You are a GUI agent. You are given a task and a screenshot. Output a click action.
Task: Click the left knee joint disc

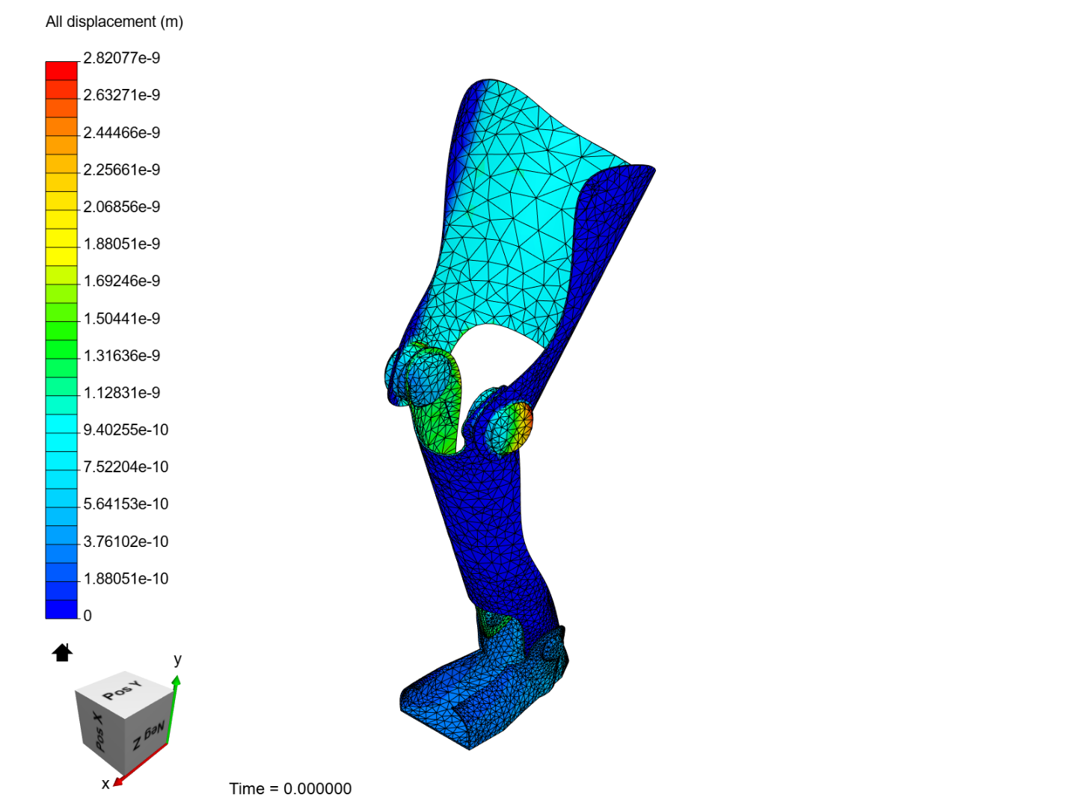pos(428,378)
